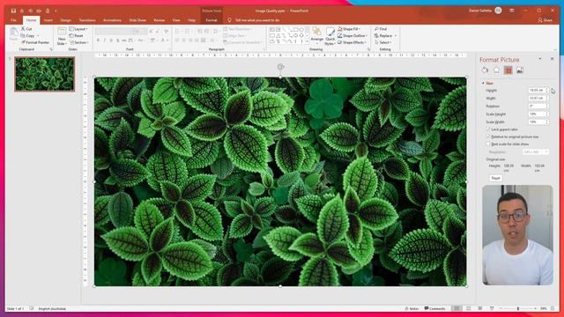Start Slide Show from status bar
This screenshot has height=317, width=564.
click(492, 308)
